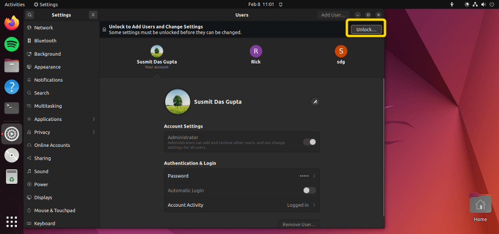Click the Keyboard label in sidebar

click(45, 224)
